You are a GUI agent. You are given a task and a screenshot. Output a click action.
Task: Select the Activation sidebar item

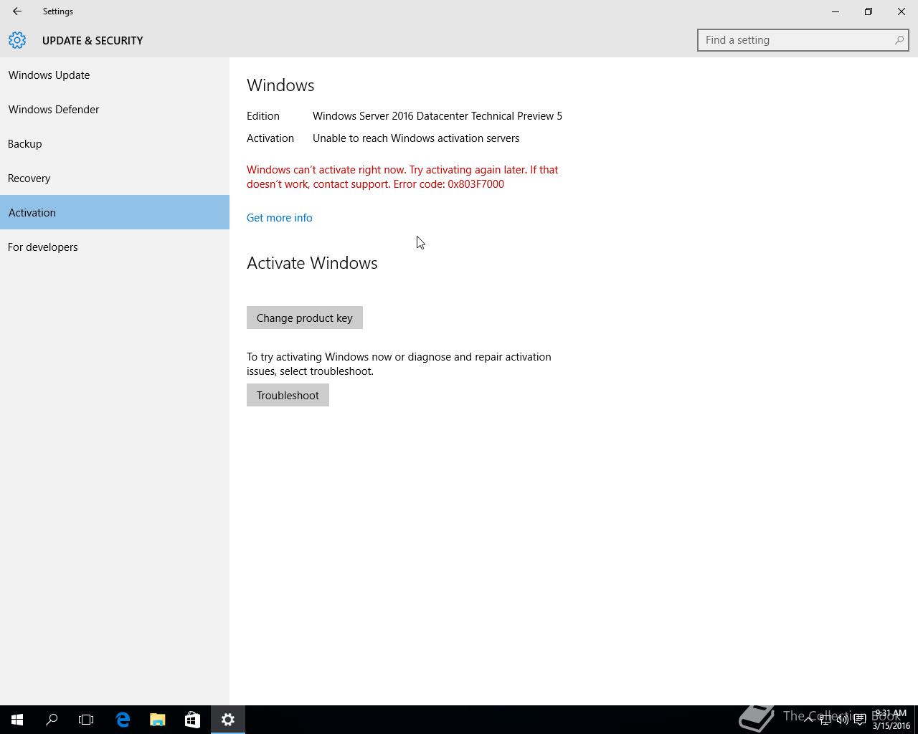coord(115,212)
